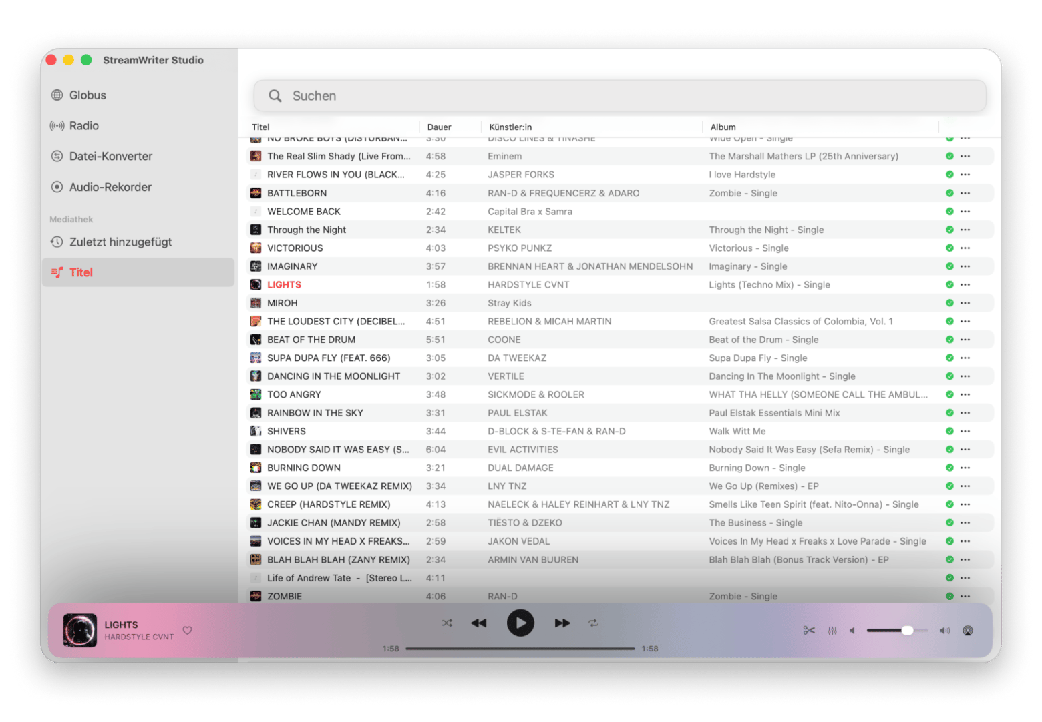Select the BLAH BLAH BLAH (ZANY REMIX) title
Image resolution: width=1042 pixels, height=722 pixels.
click(x=339, y=560)
